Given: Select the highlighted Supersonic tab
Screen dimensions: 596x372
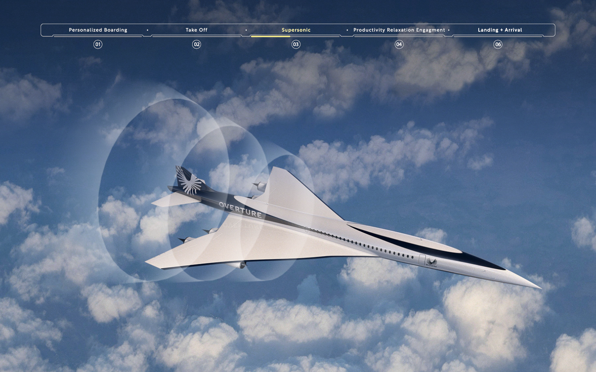Looking at the screenshot, I should (296, 30).
